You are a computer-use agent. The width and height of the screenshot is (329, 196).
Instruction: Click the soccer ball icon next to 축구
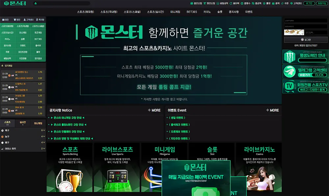pyautogui.click(x=3, y=130)
